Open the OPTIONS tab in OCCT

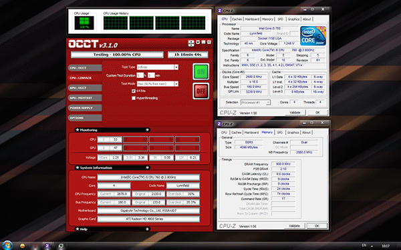point(85,118)
